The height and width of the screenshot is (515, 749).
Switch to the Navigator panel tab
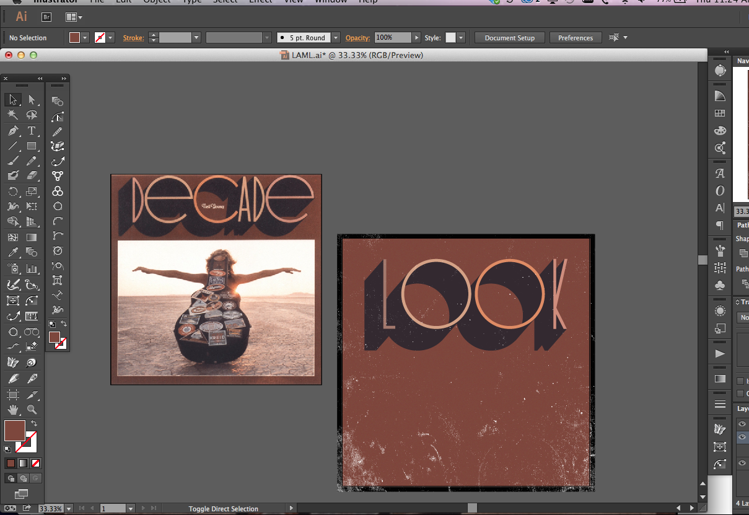pyautogui.click(x=742, y=61)
